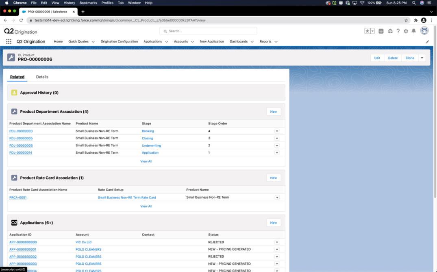Open macOS Spotlight search icon
Image resolution: width=437 pixels, height=272 pixels.
414,3
